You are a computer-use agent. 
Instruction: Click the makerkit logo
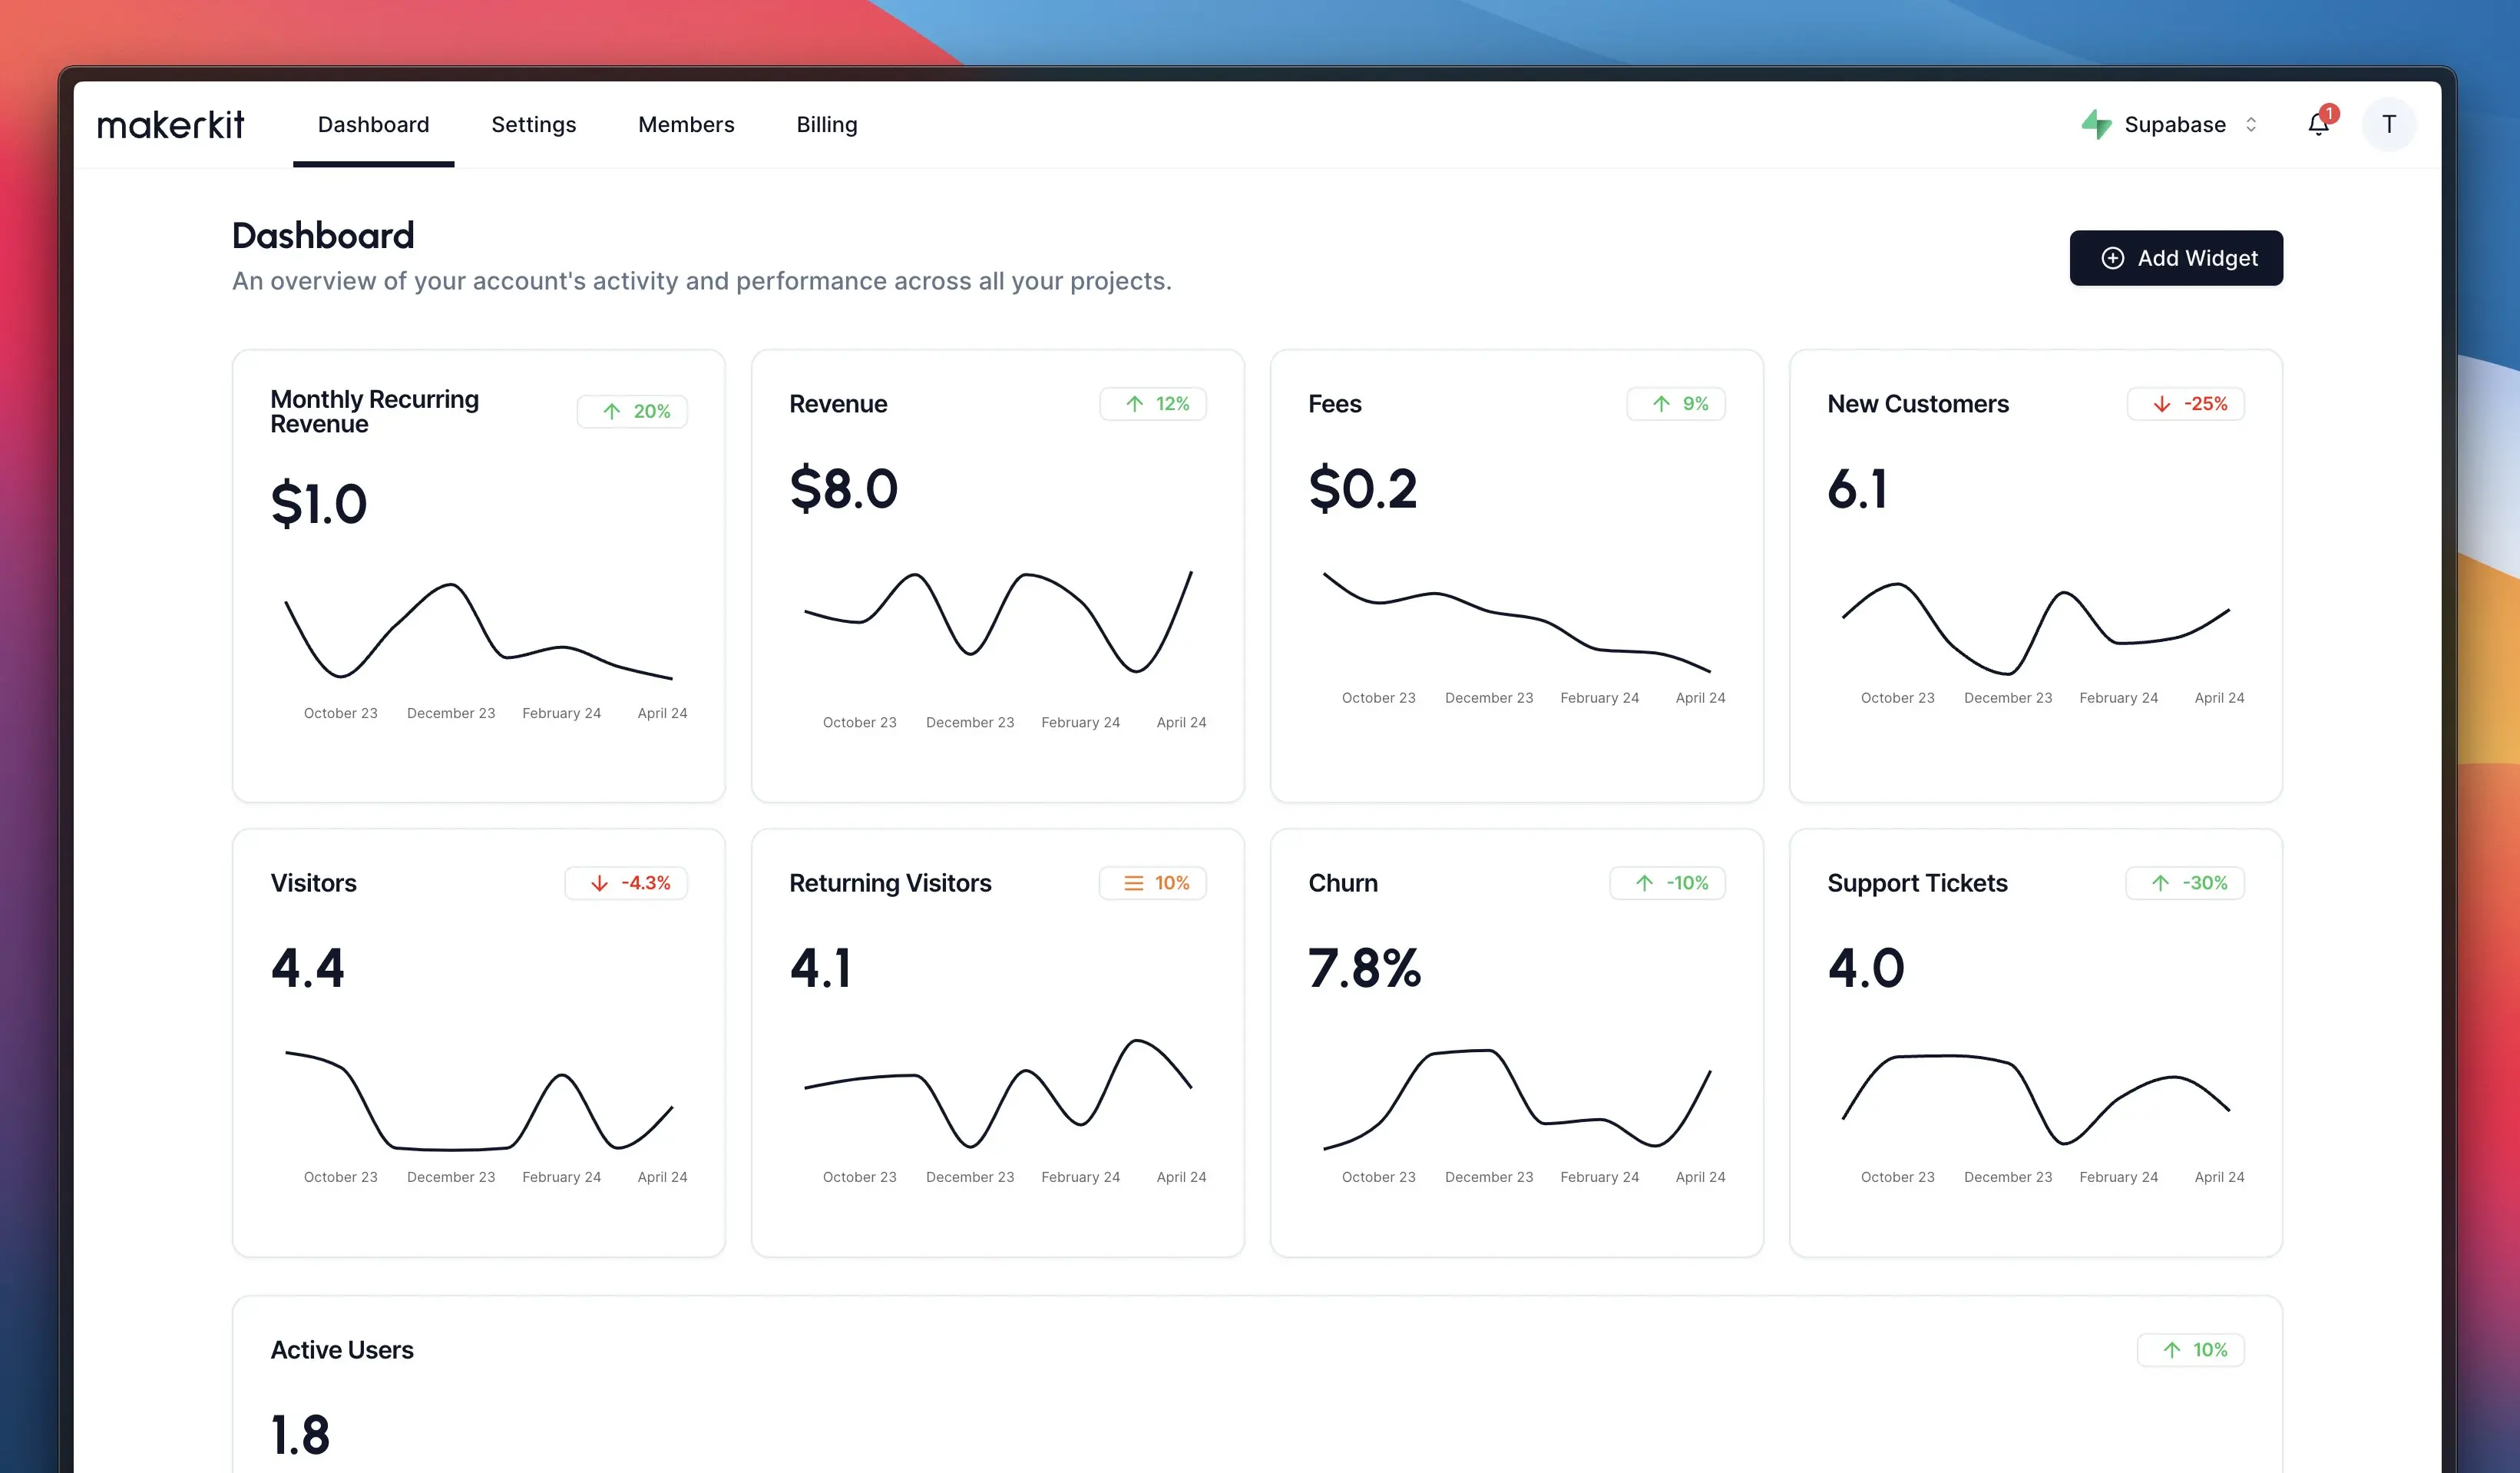tap(170, 125)
